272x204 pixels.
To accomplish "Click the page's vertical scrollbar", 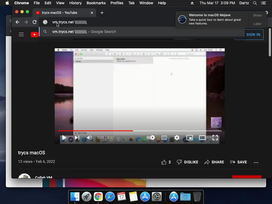I will 270,42.
